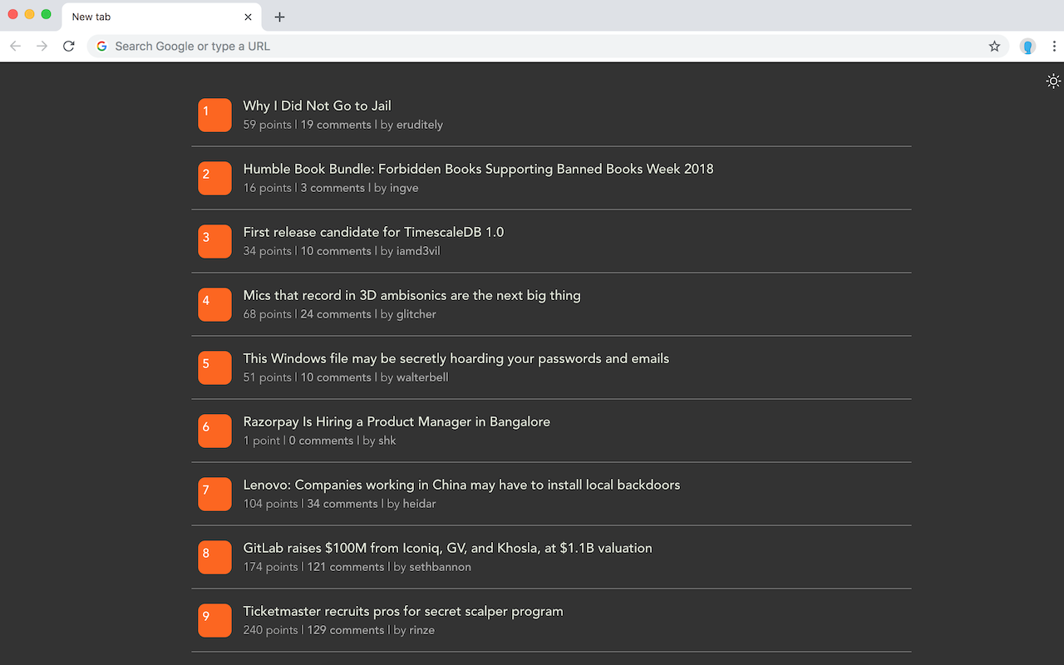Image resolution: width=1064 pixels, height=665 pixels.
Task: Open the 3D ambisonics mics story
Action: 411,295
